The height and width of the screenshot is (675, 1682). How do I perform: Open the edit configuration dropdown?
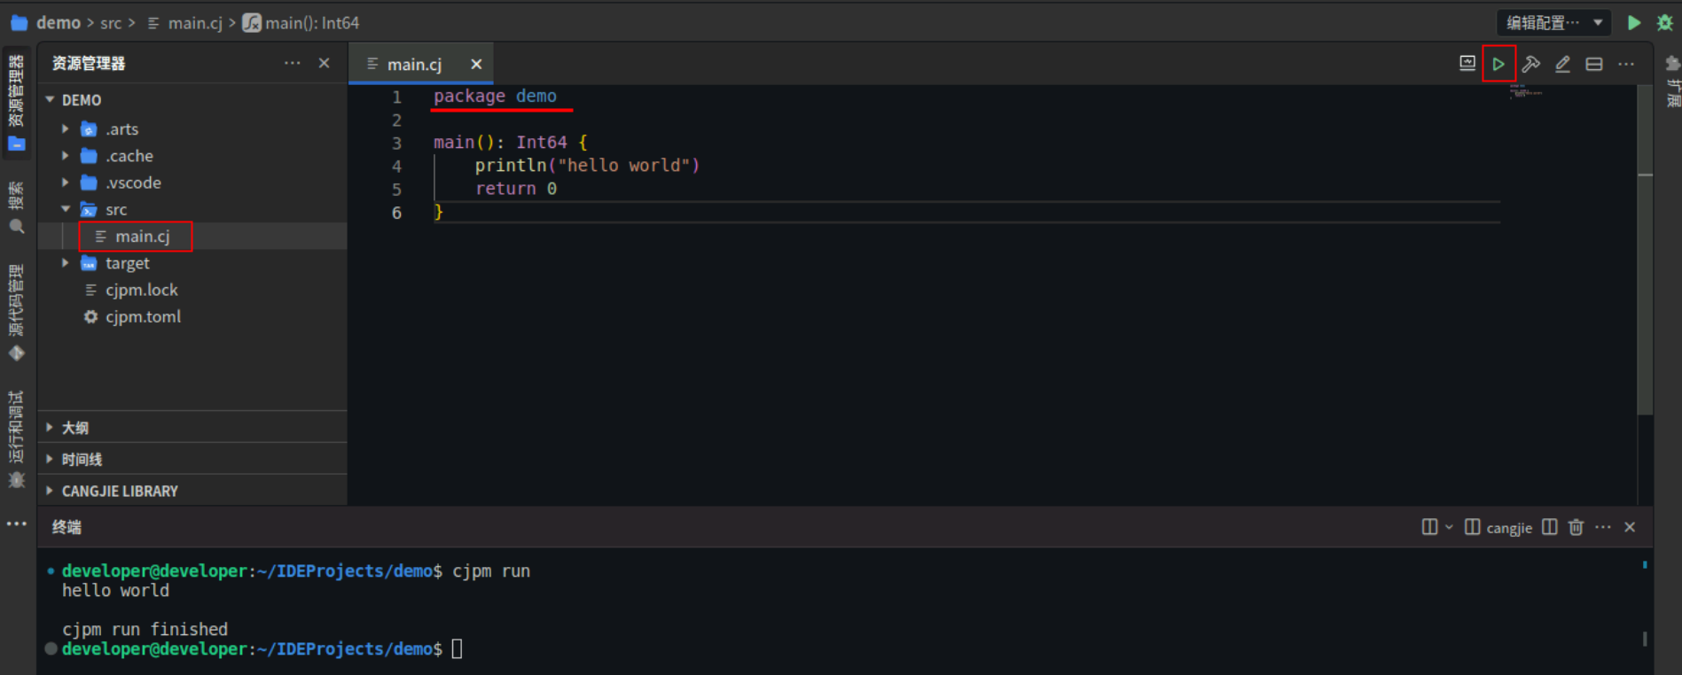point(1553,23)
